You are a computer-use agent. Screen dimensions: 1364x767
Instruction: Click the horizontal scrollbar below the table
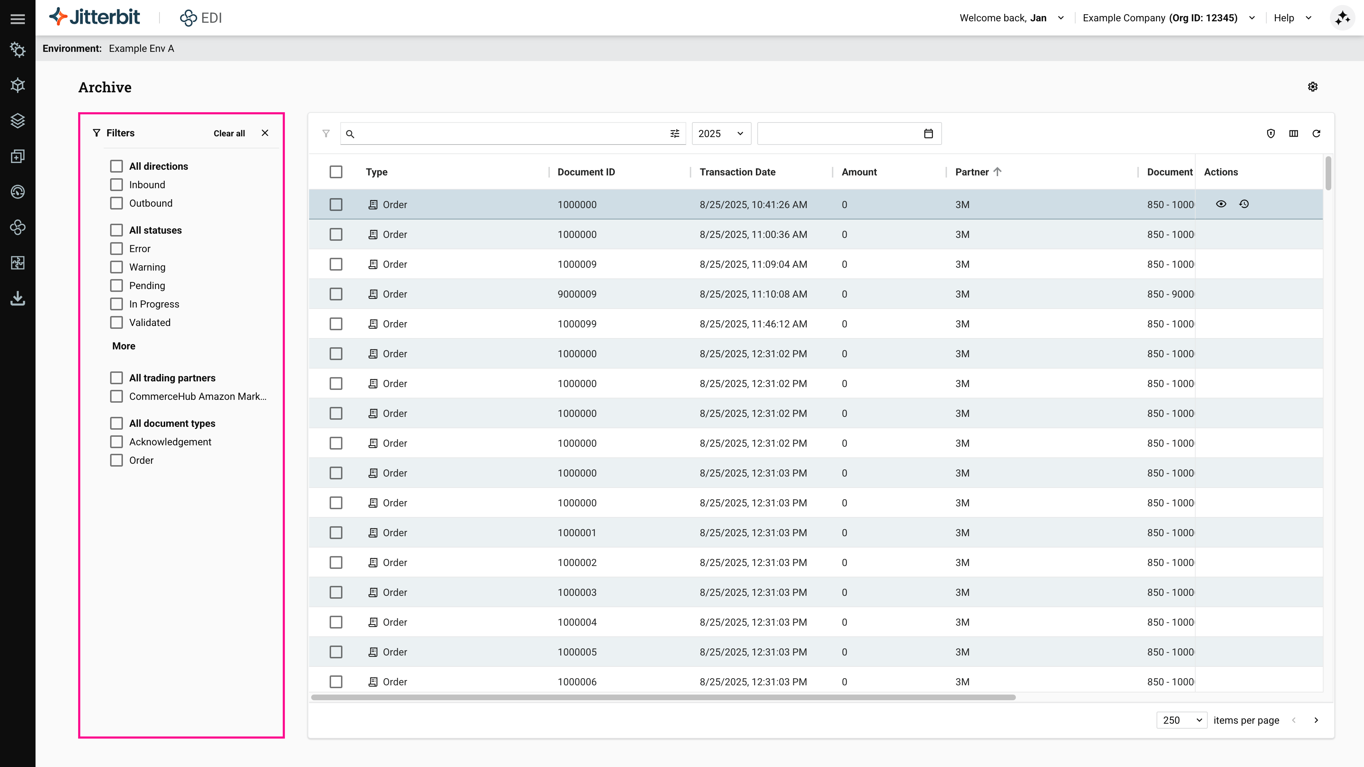663,697
